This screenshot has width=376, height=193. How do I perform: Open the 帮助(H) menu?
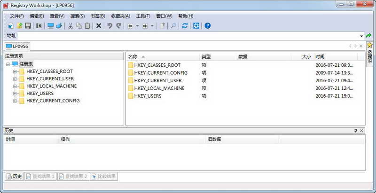186,16
